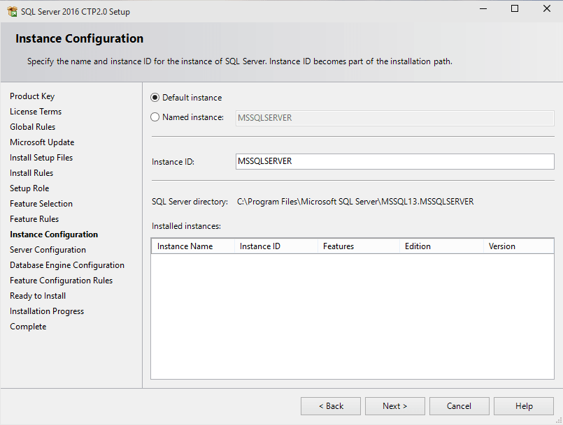
Task: Select Feature Selection step in sidebar
Action: 41,204
